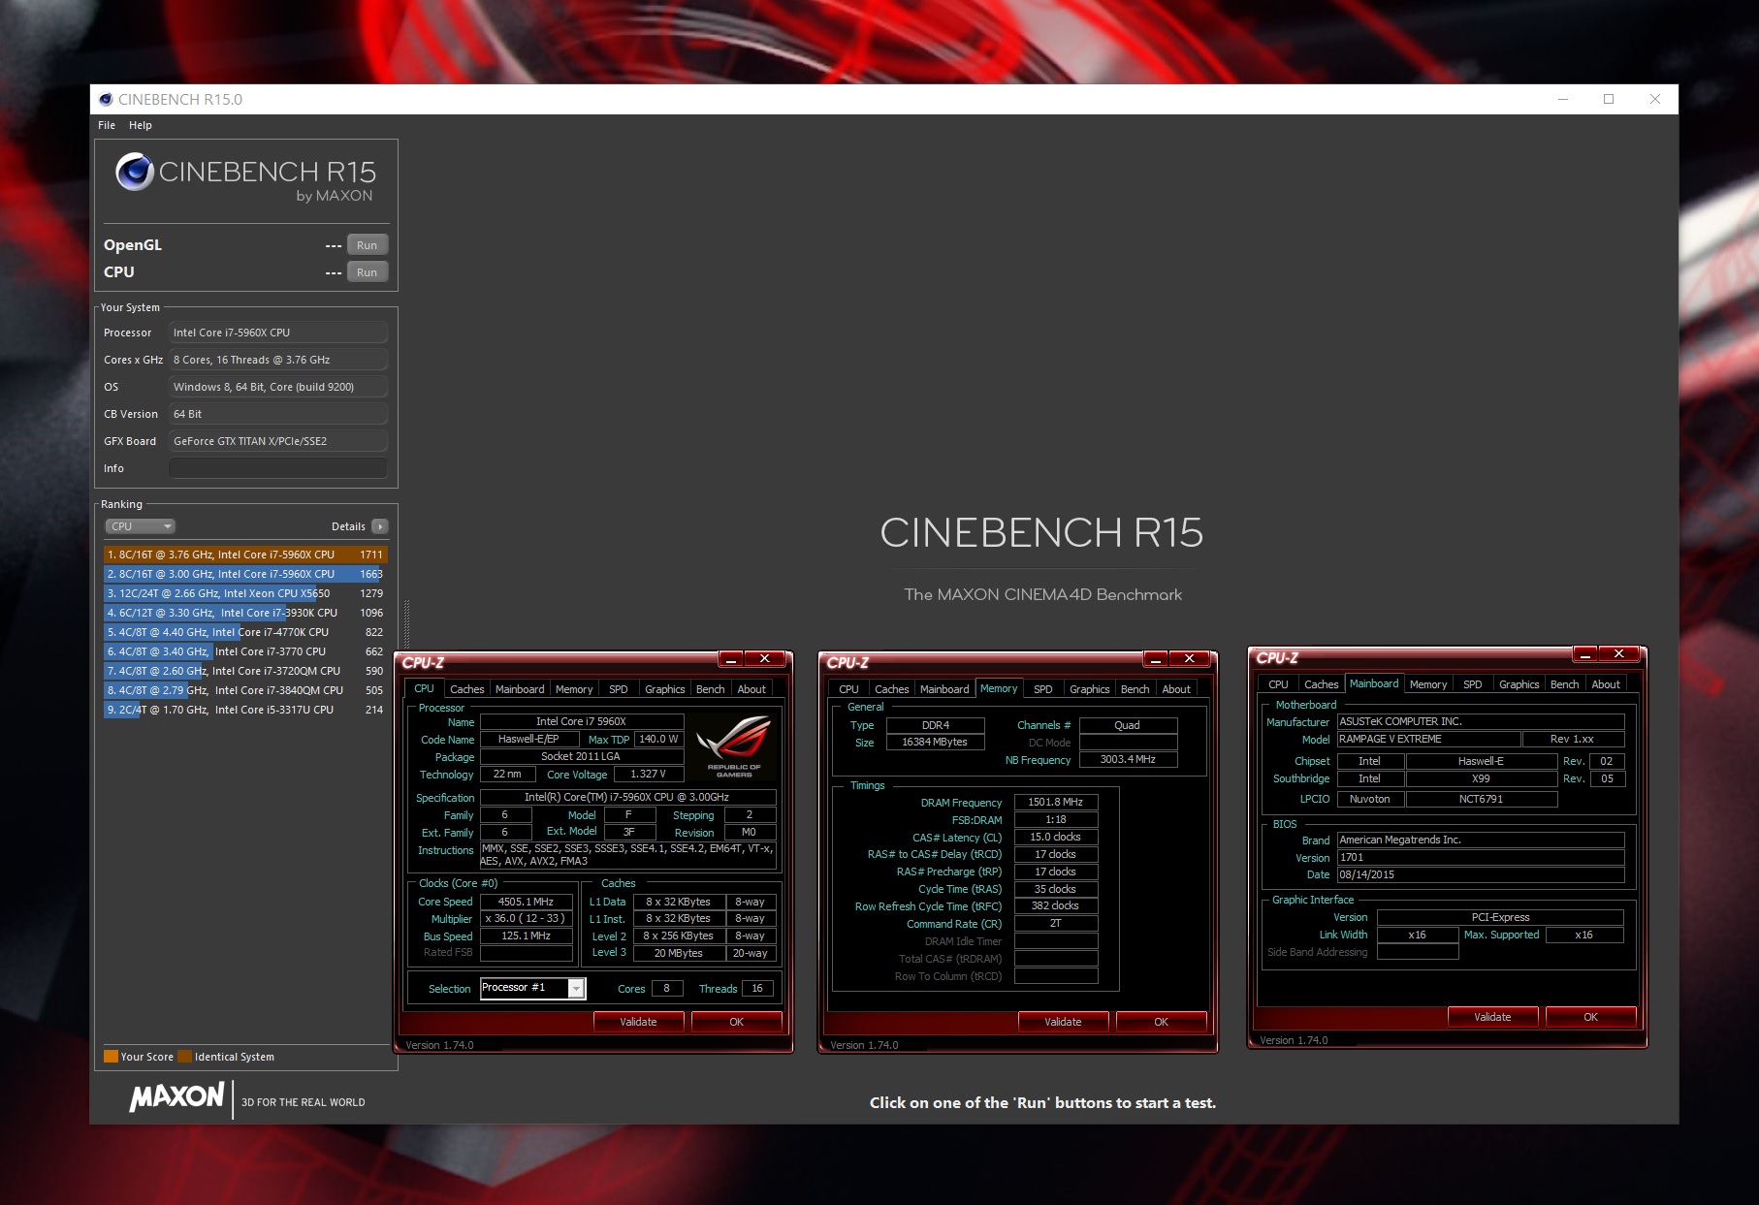Click the GFX Board GeForce GTX TITAN X field
Viewport: 1759px width, 1205px height.
[x=278, y=441]
